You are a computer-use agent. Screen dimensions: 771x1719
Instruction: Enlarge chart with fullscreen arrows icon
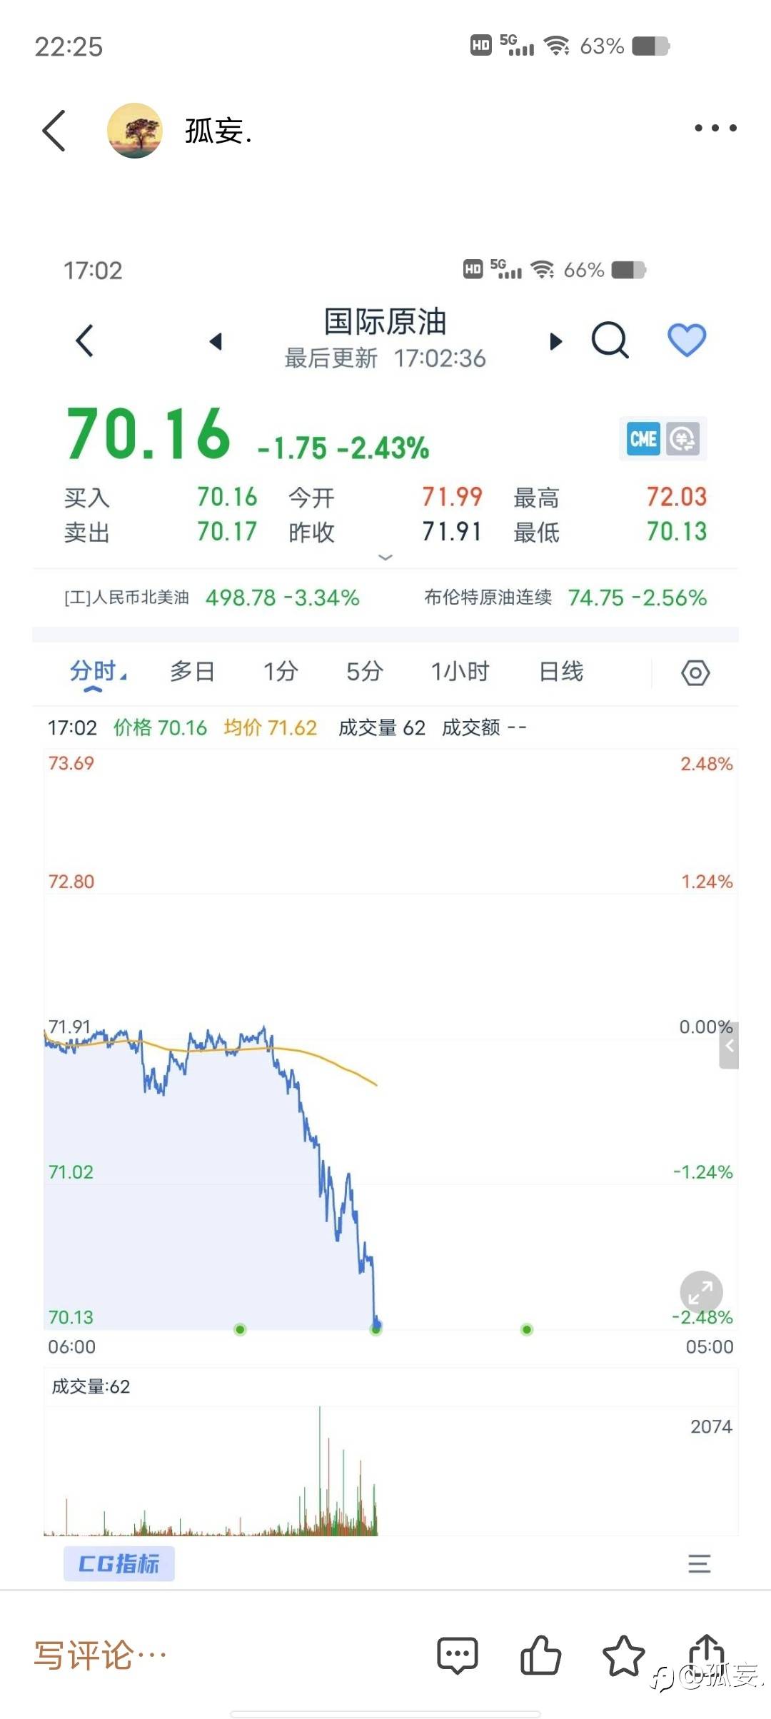click(x=701, y=1292)
